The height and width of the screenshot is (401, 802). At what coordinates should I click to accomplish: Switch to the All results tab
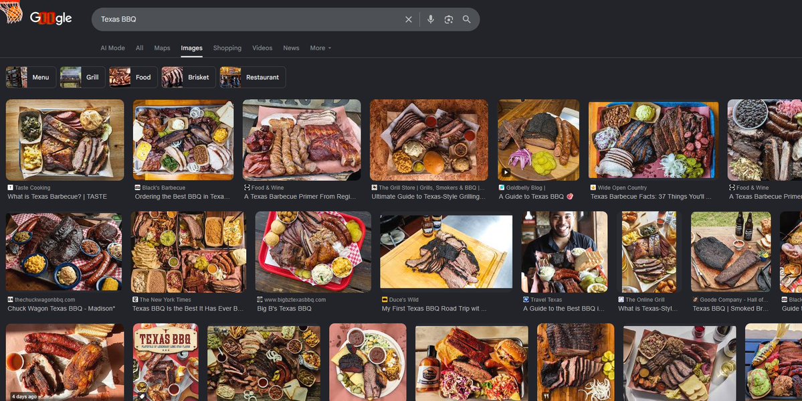(140, 48)
